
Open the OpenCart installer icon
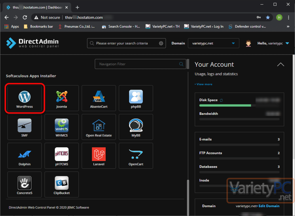136,156
